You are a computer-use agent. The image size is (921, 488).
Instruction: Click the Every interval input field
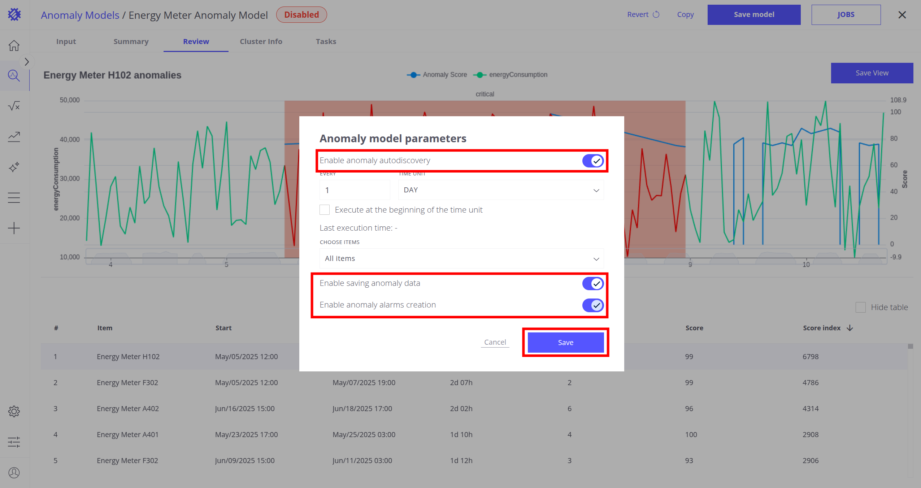[354, 190]
